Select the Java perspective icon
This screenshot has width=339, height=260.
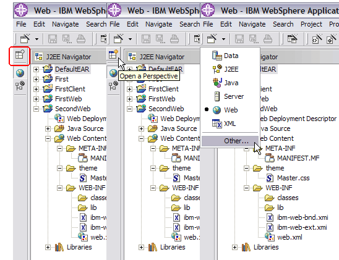(217, 83)
